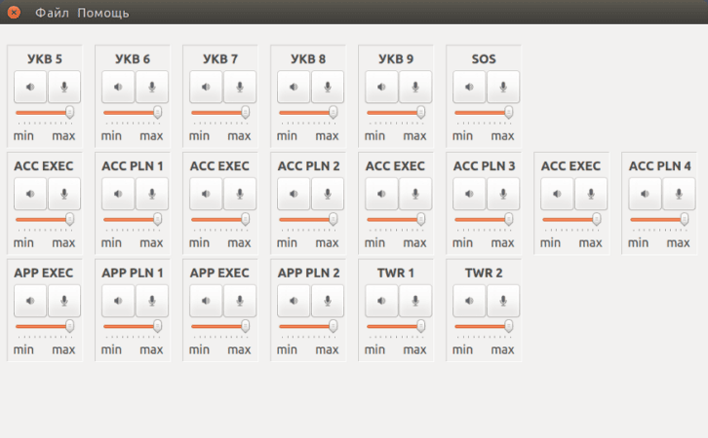708x438 pixels.
Task: Click the УКВ 9 volume slider track
Action: point(396,112)
